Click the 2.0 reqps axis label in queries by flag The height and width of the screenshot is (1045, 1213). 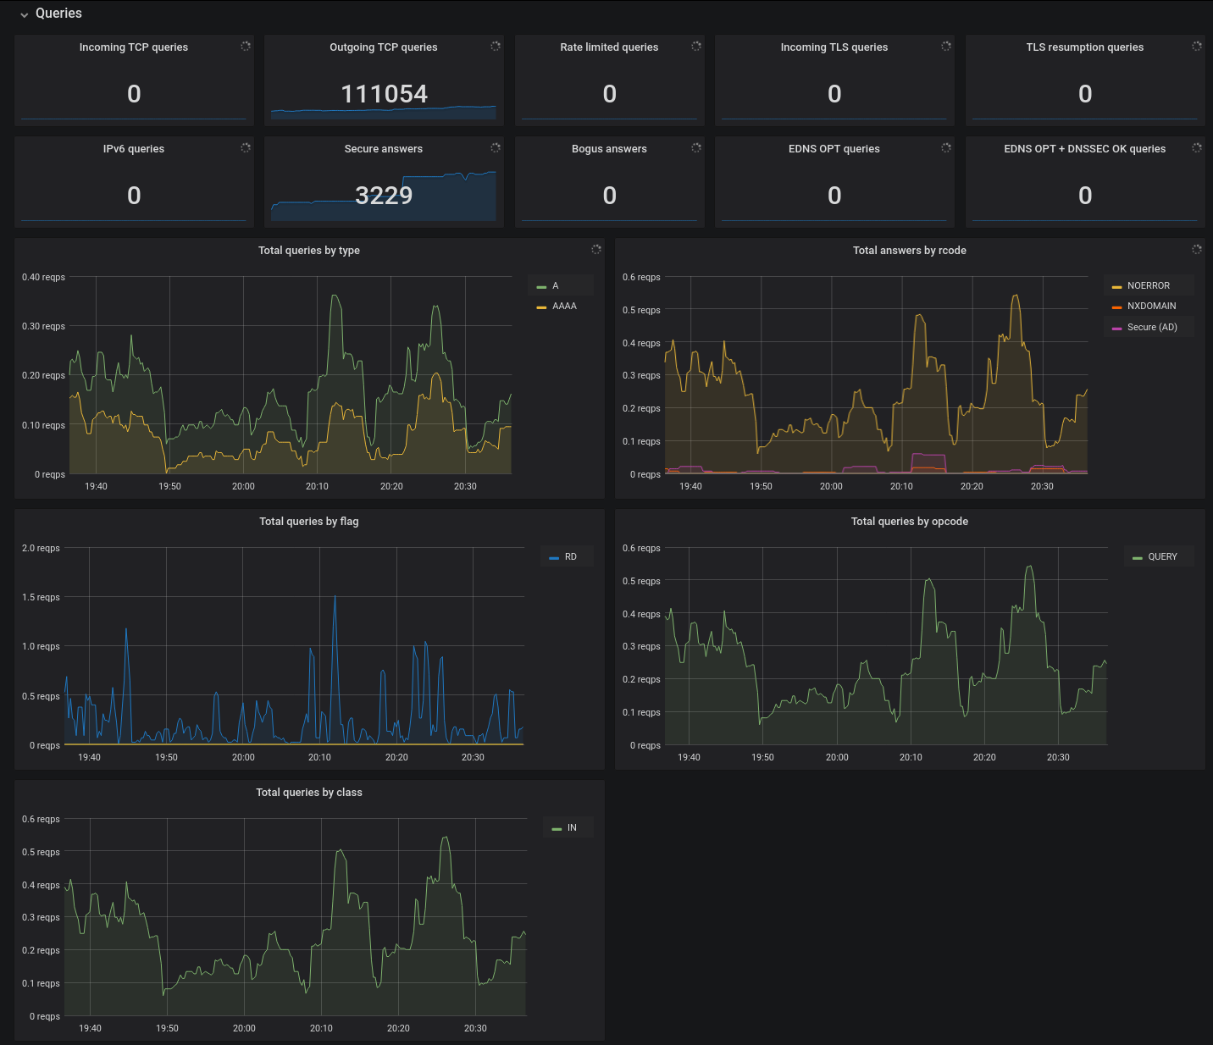point(41,548)
